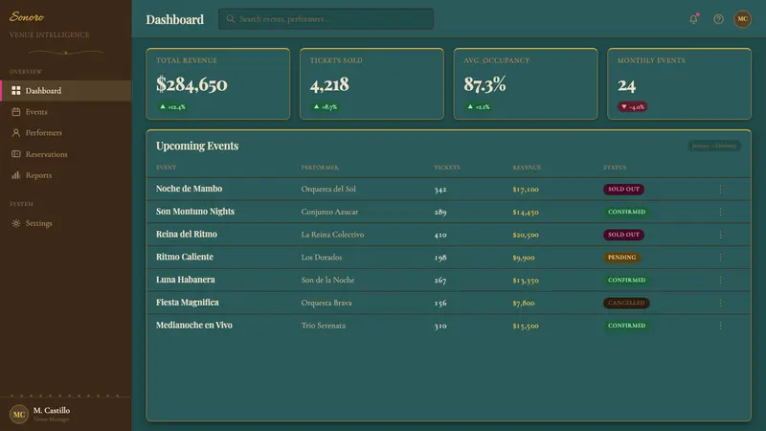Sort by the Status column header
766x431 pixels.
tap(615, 167)
